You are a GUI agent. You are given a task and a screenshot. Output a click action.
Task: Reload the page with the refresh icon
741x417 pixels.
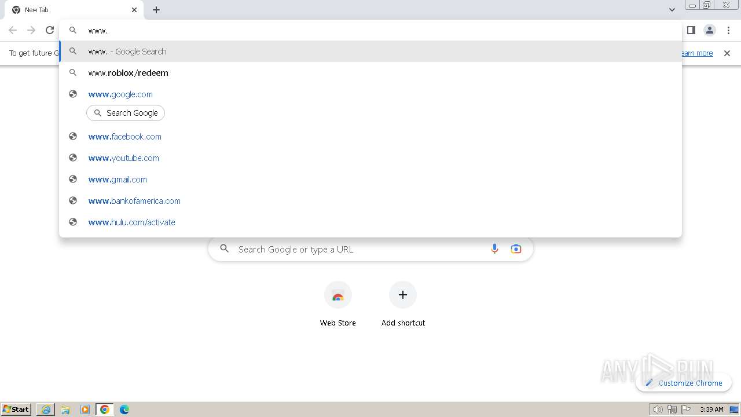point(50,30)
